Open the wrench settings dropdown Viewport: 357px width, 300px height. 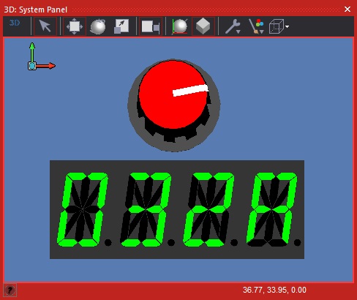click(x=233, y=26)
